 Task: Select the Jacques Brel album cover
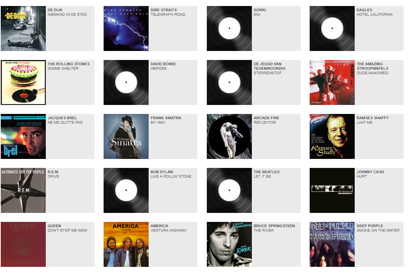tap(23, 136)
